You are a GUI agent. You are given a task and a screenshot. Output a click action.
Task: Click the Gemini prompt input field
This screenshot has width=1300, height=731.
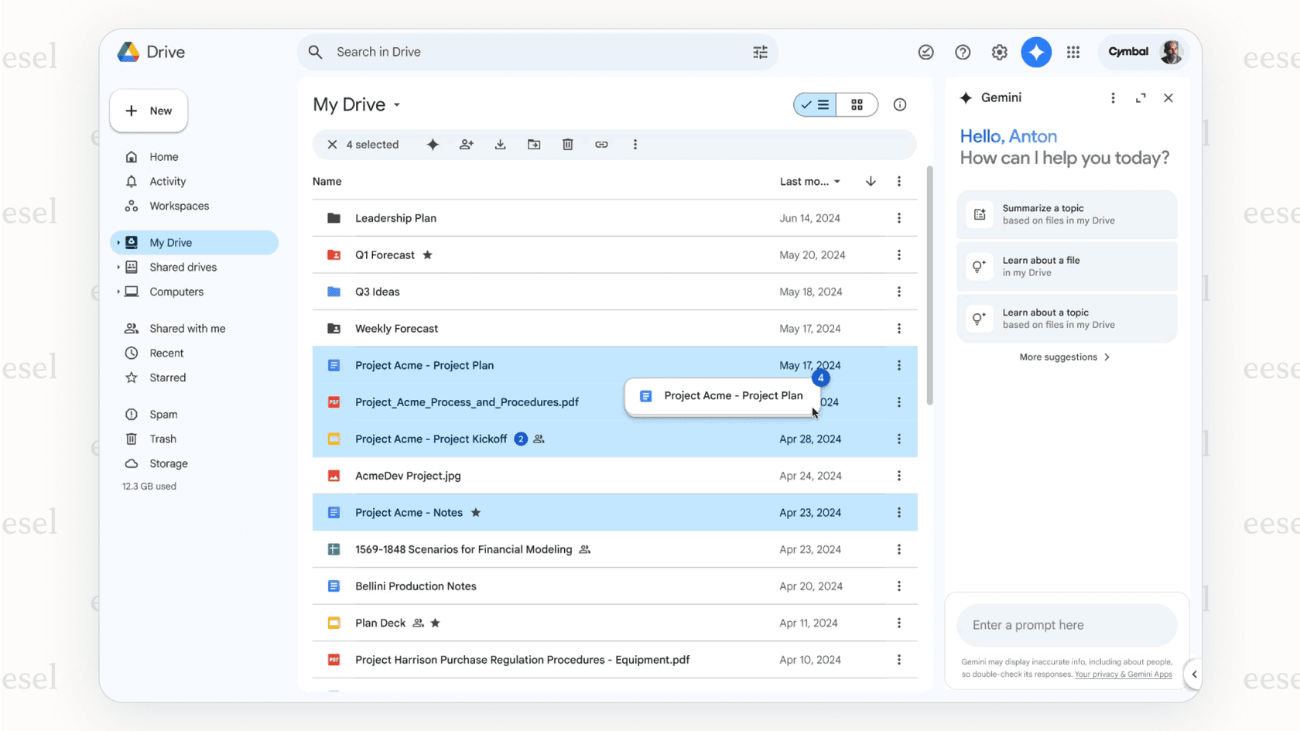point(1066,625)
